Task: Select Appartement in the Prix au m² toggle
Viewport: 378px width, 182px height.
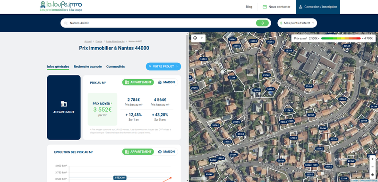Action: click(138, 82)
